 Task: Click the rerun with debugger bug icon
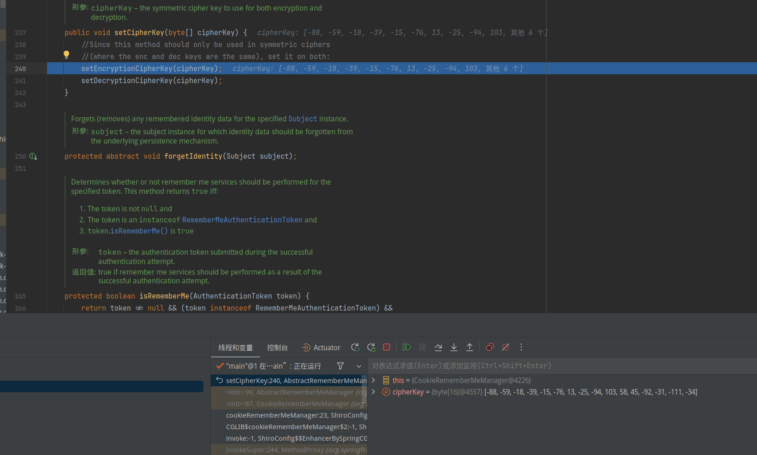tap(371, 347)
